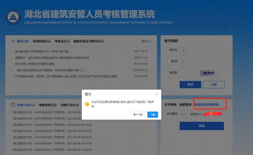
Task: Click the lock icon in the 密码 field
Action: coord(183,61)
